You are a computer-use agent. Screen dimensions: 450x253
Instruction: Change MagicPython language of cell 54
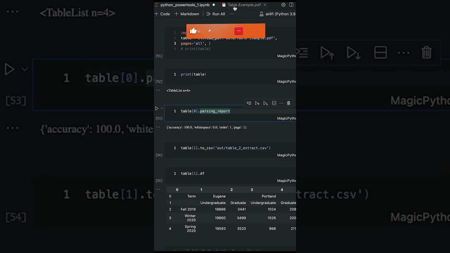pos(286,155)
